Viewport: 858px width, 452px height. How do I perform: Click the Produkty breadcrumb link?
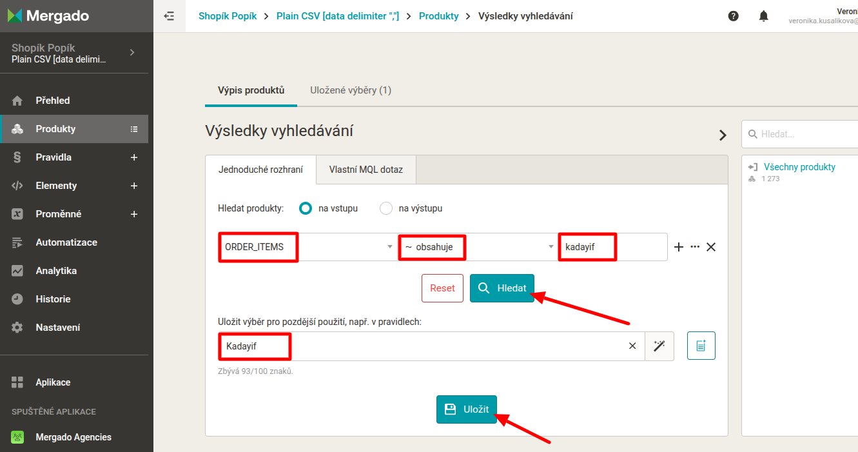(x=439, y=16)
